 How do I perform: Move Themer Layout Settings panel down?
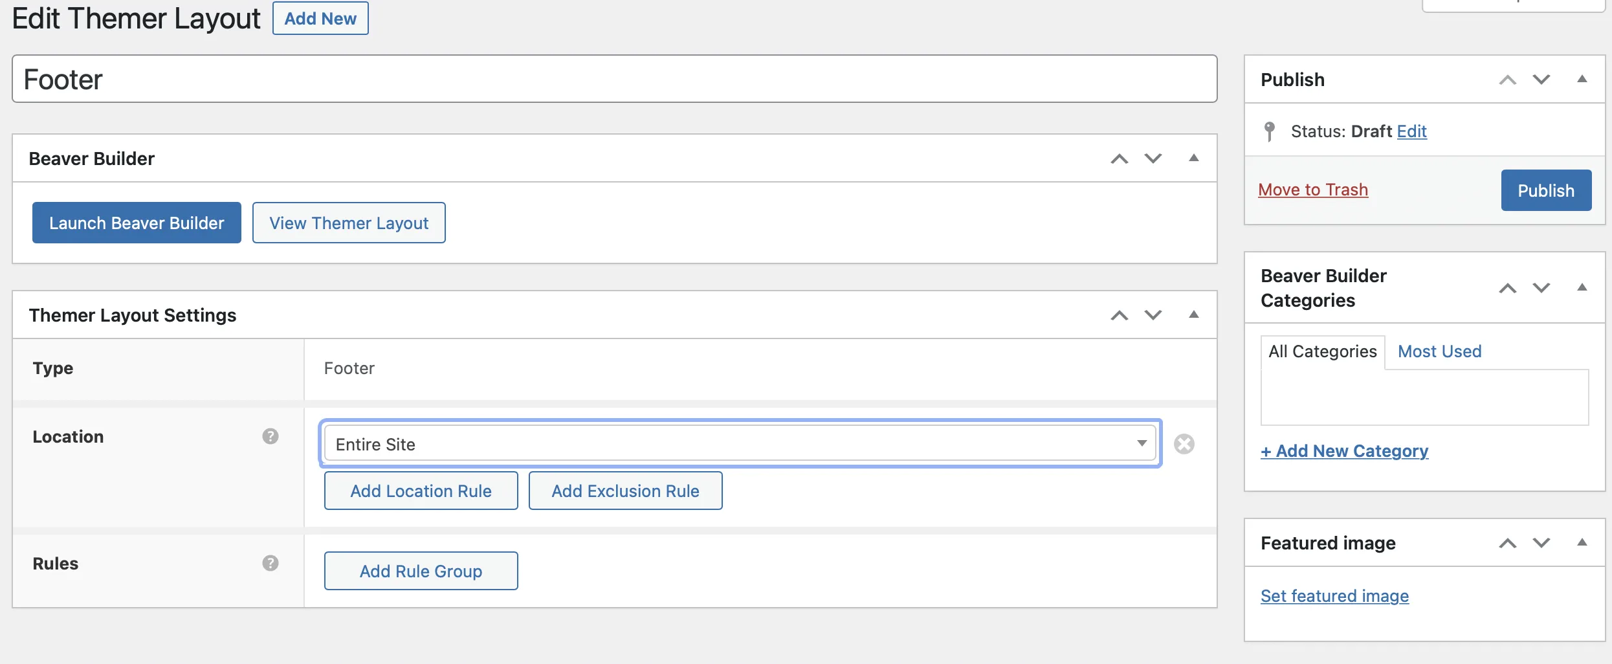pos(1153,315)
